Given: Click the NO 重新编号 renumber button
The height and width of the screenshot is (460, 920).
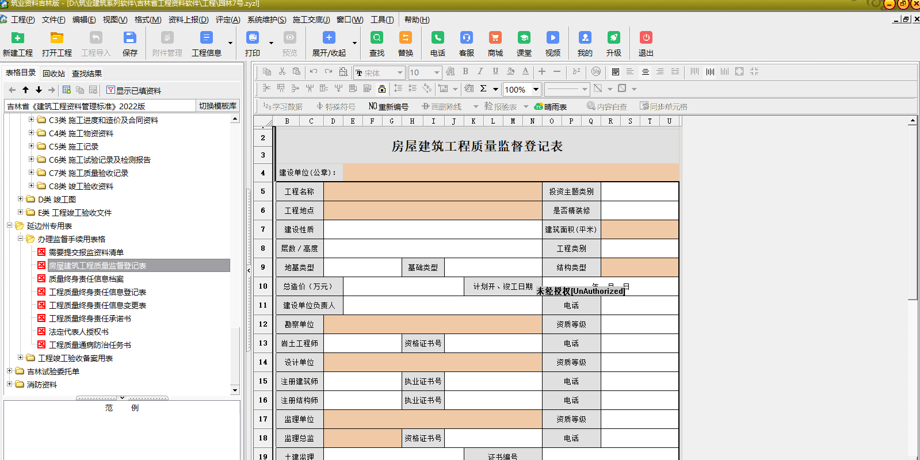Looking at the screenshot, I should coord(388,107).
